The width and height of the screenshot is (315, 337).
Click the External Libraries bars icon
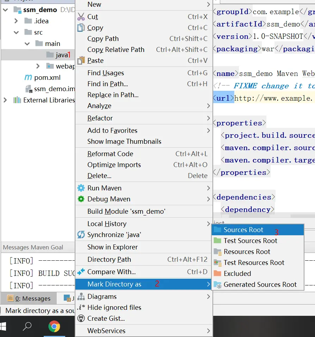click(17, 100)
